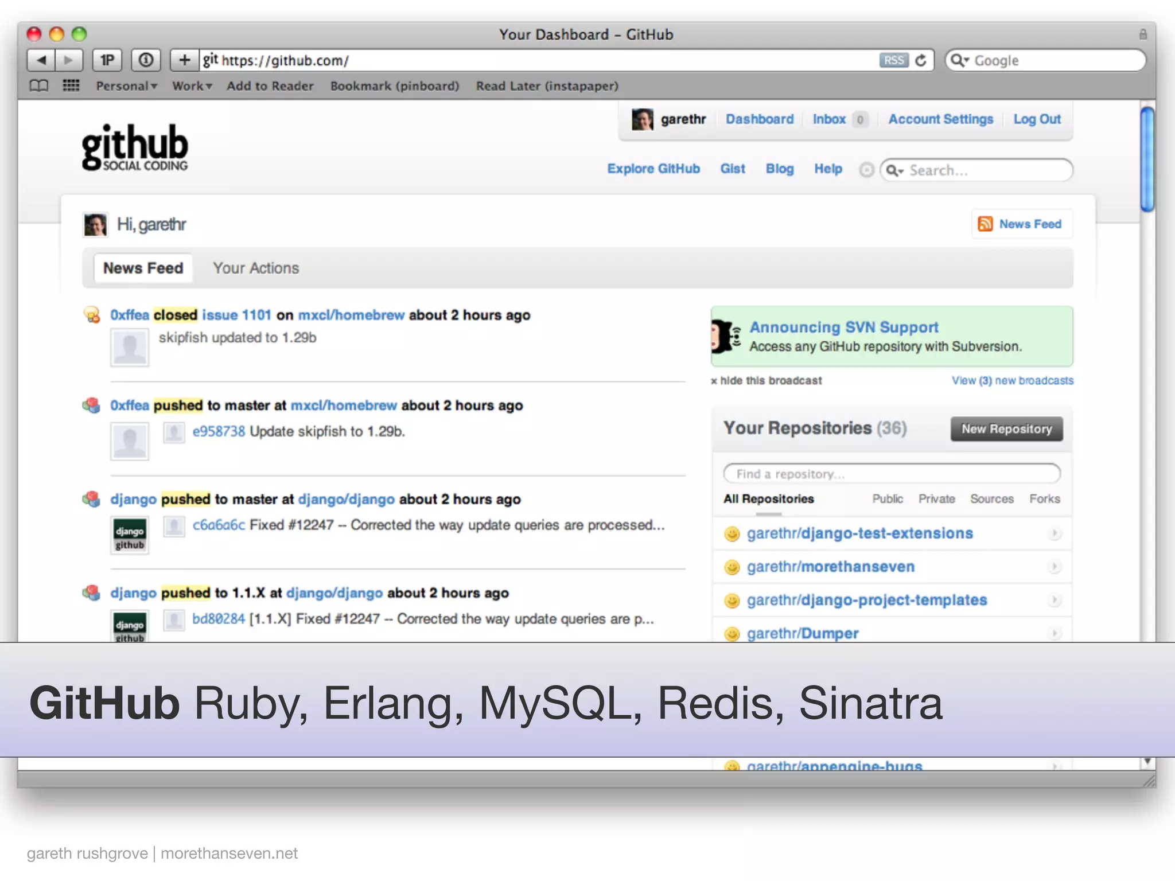Viewport: 1175px width, 881px height.
Task: Select the All Repositories filter
Action: click(x=769, y=499)
